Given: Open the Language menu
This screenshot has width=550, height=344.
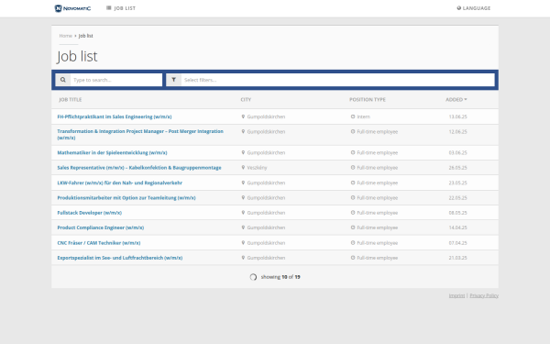Looking at the screenshot, I should pos(474,8).
